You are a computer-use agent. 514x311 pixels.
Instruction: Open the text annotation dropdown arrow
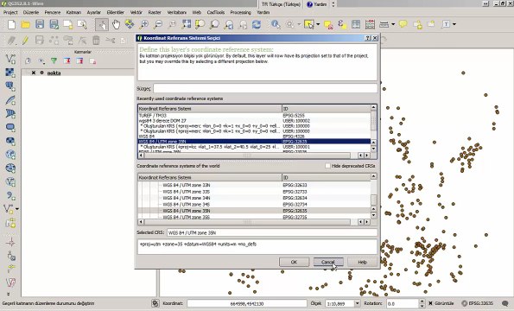(454, 24)
